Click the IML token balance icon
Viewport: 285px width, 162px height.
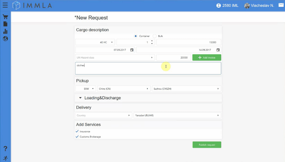tap(219, 5)
